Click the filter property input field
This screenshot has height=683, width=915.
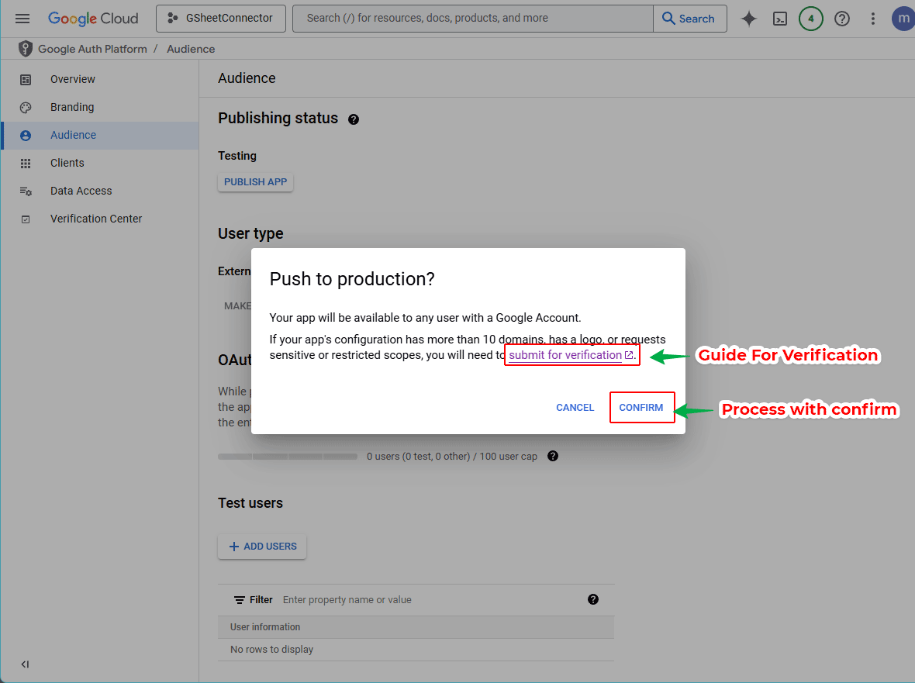[x=432, y=600]
